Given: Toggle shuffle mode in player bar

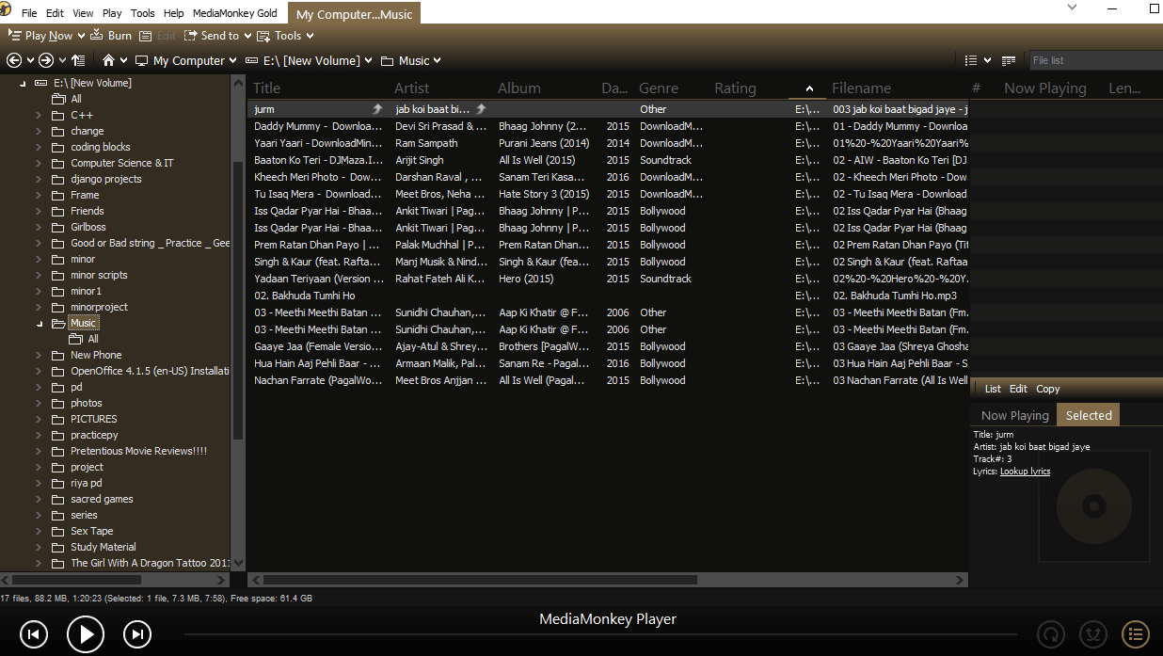Looking at the screenshot, I should [1093, 635].
